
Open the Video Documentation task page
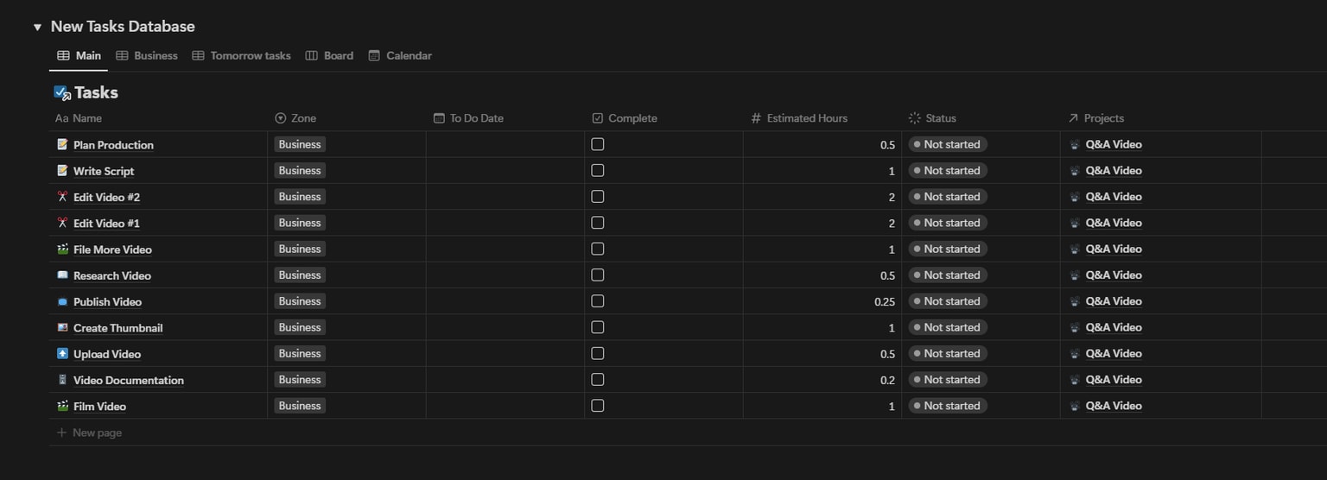[x=129, y=380]
